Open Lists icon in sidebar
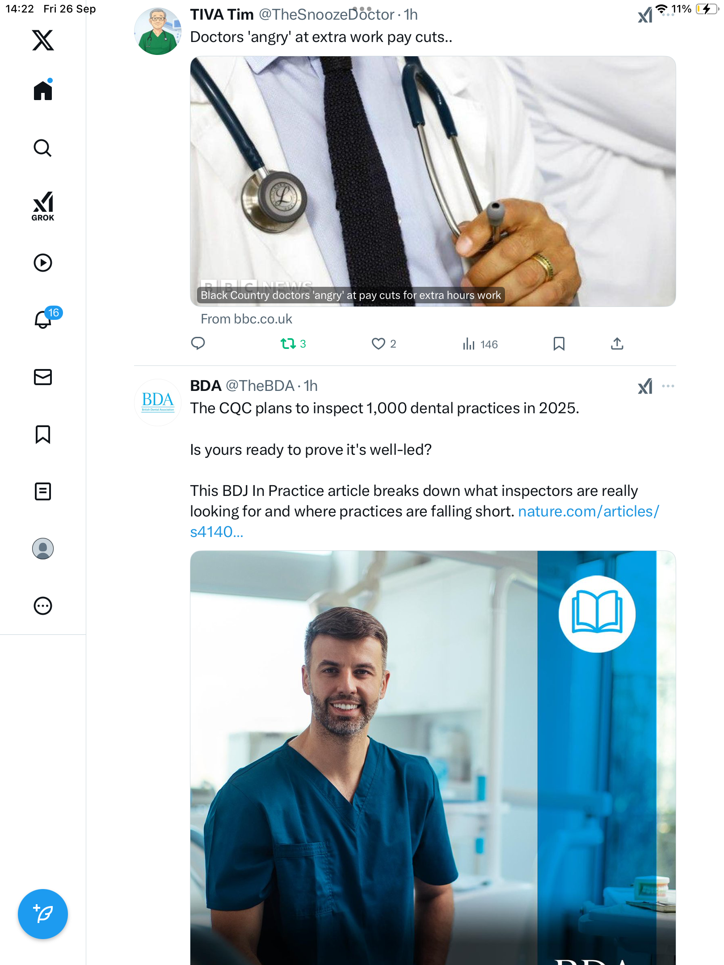 (x=43, y=491)
